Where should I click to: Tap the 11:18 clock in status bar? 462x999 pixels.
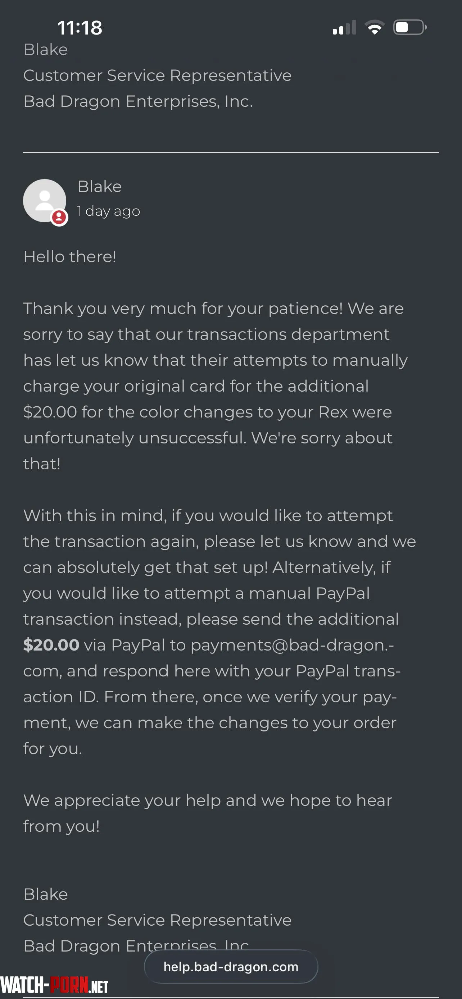coord(80,28)
